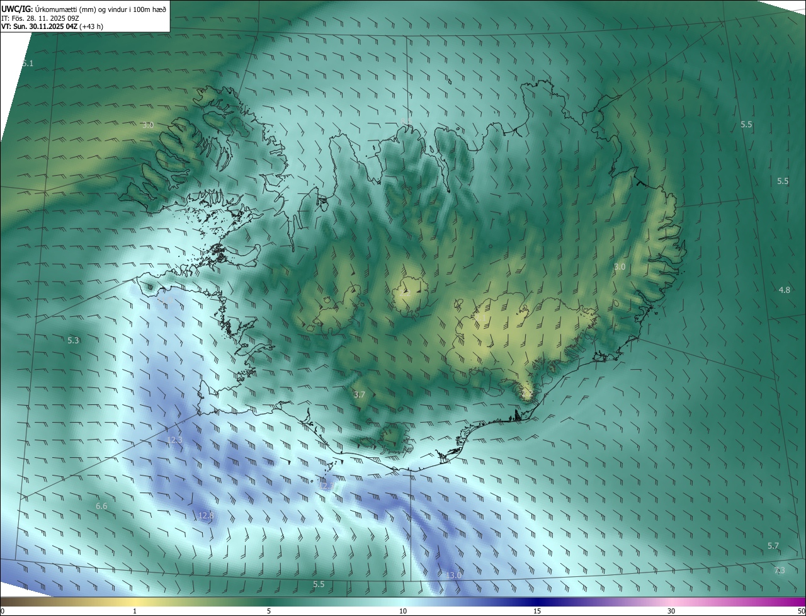This screenshot has width=806, height=616.
Task: Click the "30" tick label on the colour scale
Action: pos(671,611)
